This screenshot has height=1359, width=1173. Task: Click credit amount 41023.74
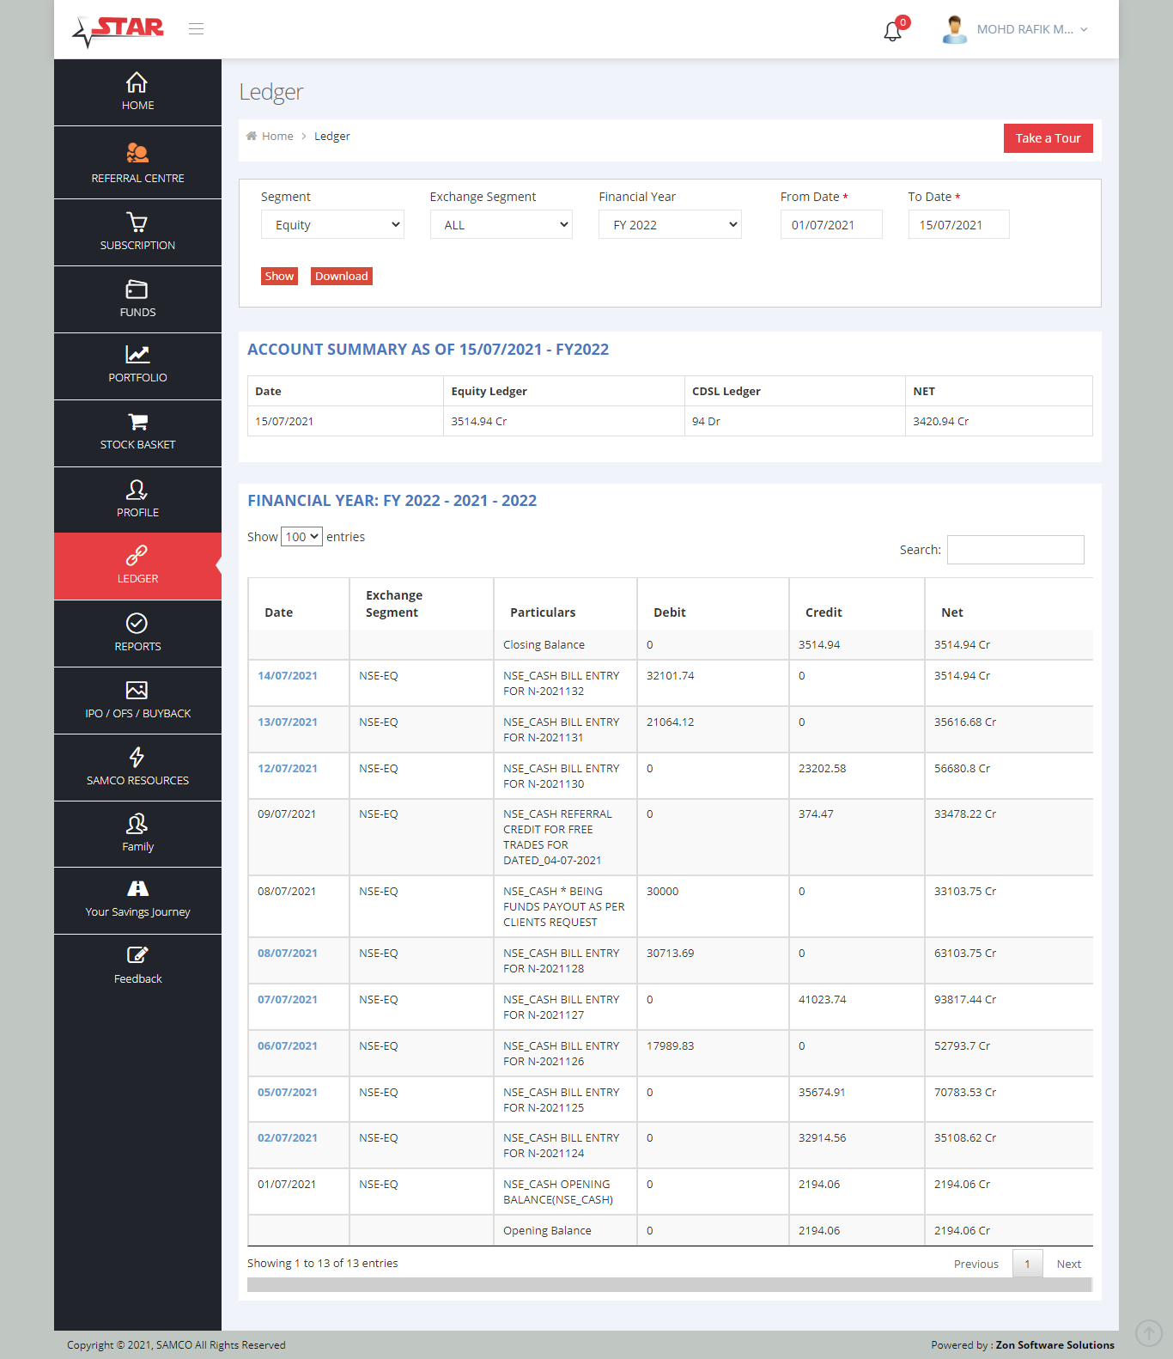coord(823,1000)
